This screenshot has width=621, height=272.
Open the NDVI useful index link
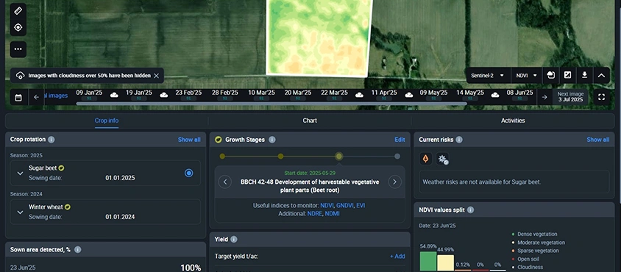click(x=327, y=206)
